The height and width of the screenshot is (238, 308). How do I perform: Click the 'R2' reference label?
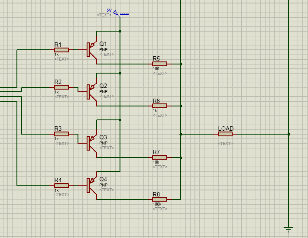click(x=58, y=82)
